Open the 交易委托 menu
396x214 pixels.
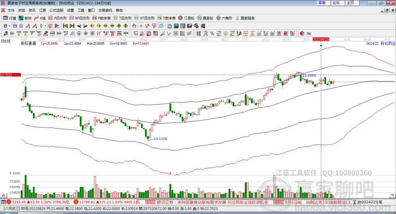[x=105, y=10]
